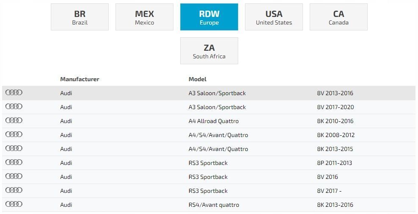The height and width of the screenshot is (214, 418).
Task: Click Audi logo for RS3 Sportback 8V 2016
Action: coord(14,176)
